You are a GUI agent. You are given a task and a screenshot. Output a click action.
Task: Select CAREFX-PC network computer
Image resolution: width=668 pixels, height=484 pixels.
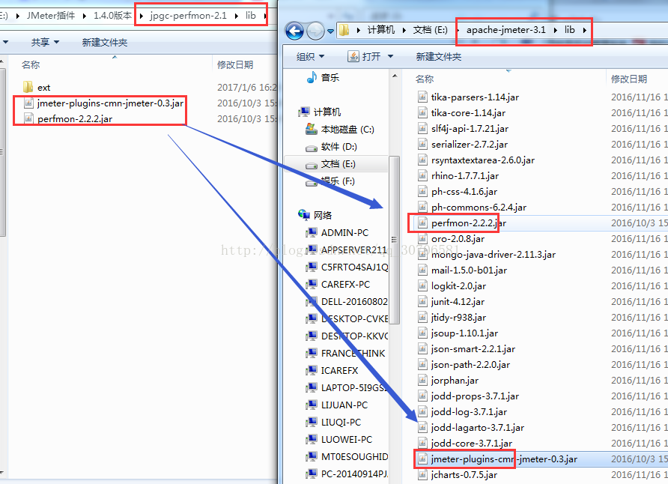338,284
